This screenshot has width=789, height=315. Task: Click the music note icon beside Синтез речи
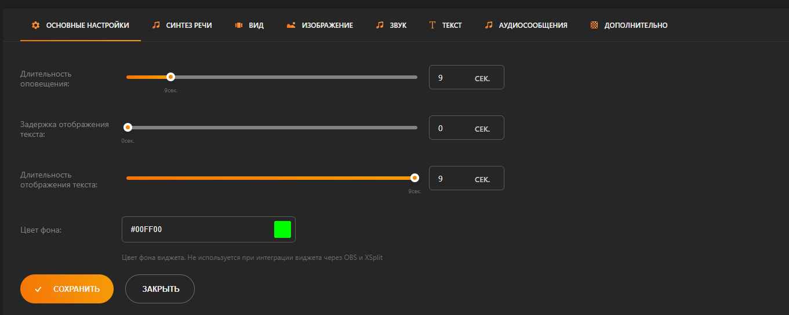click(x=156, y=26)
